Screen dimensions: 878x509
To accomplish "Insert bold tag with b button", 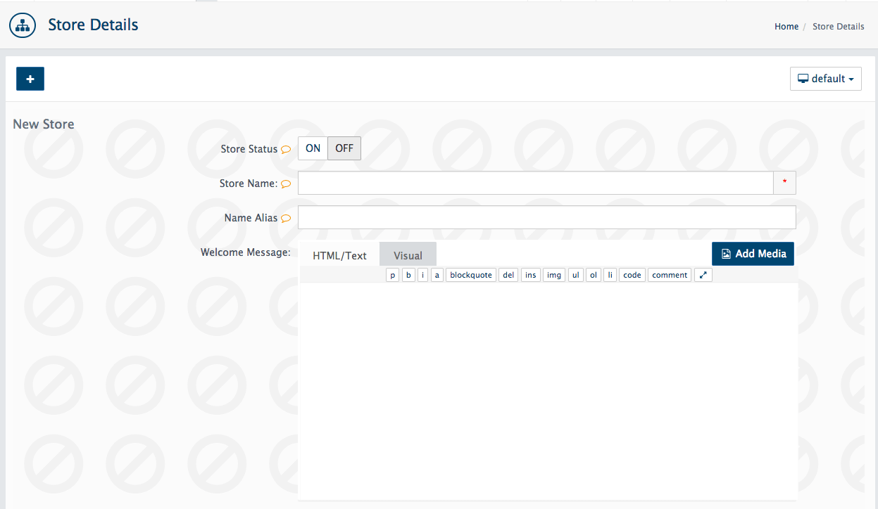I will point(408,275).
